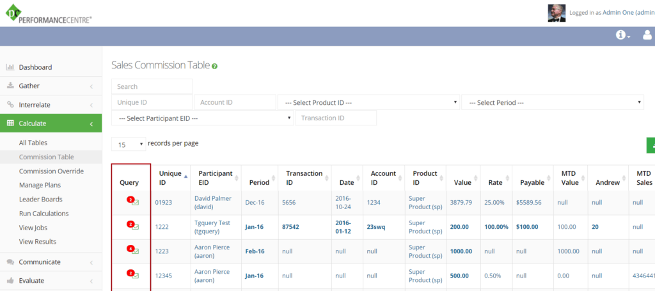Open the Select Period dropdown
This screenshot has height=291, width=655.
[x=553, y=102]
